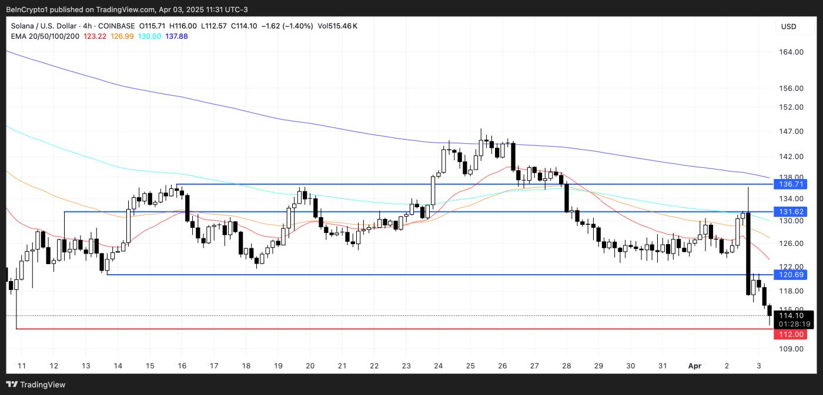823x395 pixels.
Task: Click the 134.00 price axis tick
Action: click(791, 199)
